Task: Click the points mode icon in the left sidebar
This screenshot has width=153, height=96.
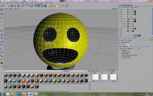Action: click(2, 24)
